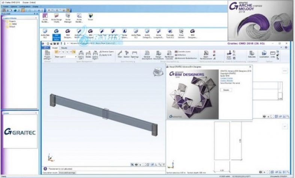Open the Units settings
This screenshot has width=295, height=178.
[x=273, y=54]
